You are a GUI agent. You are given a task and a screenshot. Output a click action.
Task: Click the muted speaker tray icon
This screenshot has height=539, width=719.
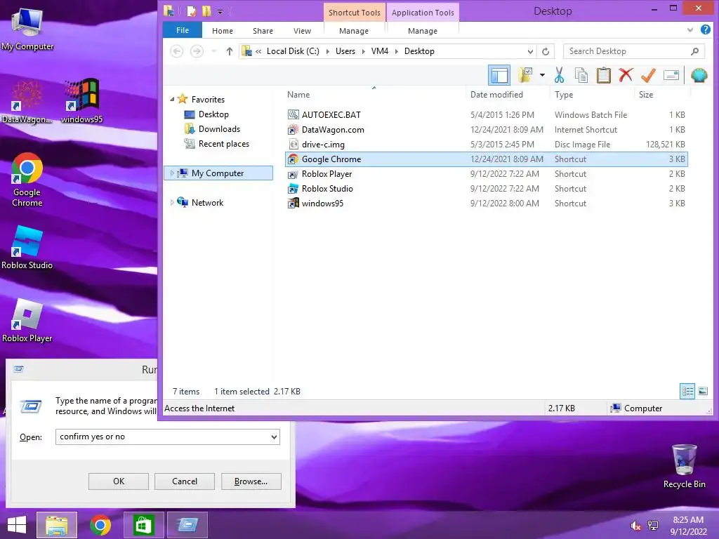tap(635, 526)
